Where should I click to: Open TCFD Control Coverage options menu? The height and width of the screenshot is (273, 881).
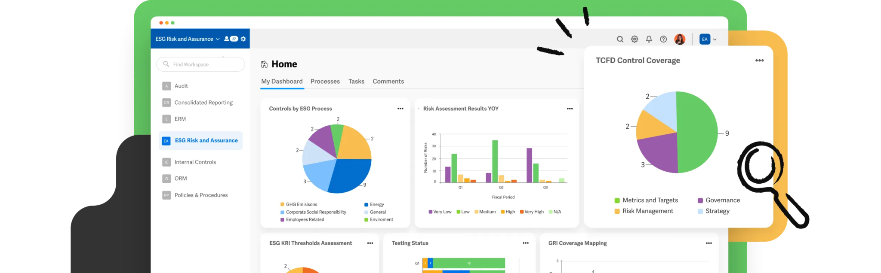(x=759, y=61)
